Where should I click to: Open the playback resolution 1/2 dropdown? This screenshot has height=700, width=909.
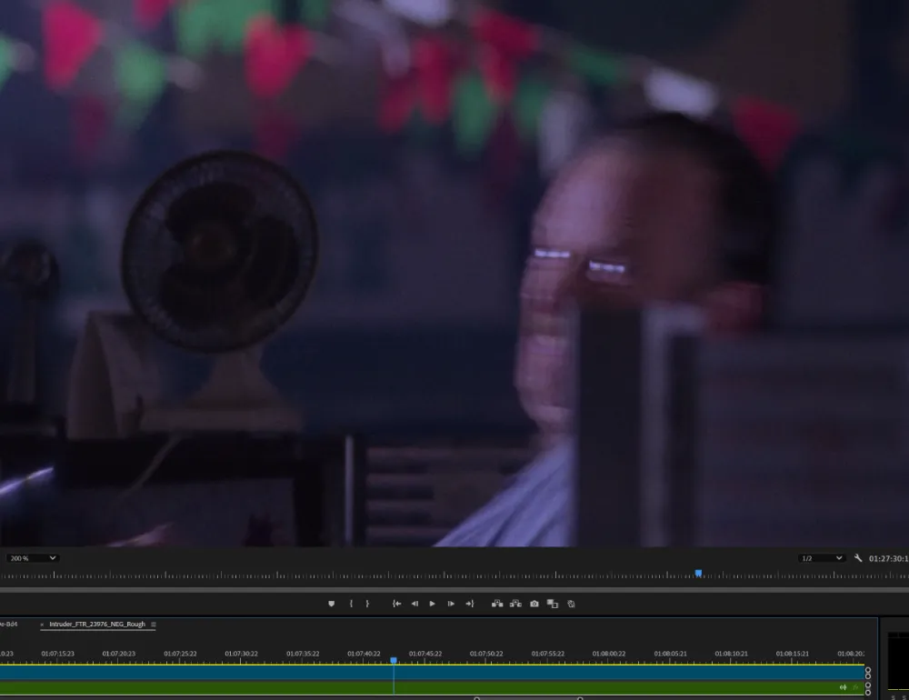(x=822, y=558)
